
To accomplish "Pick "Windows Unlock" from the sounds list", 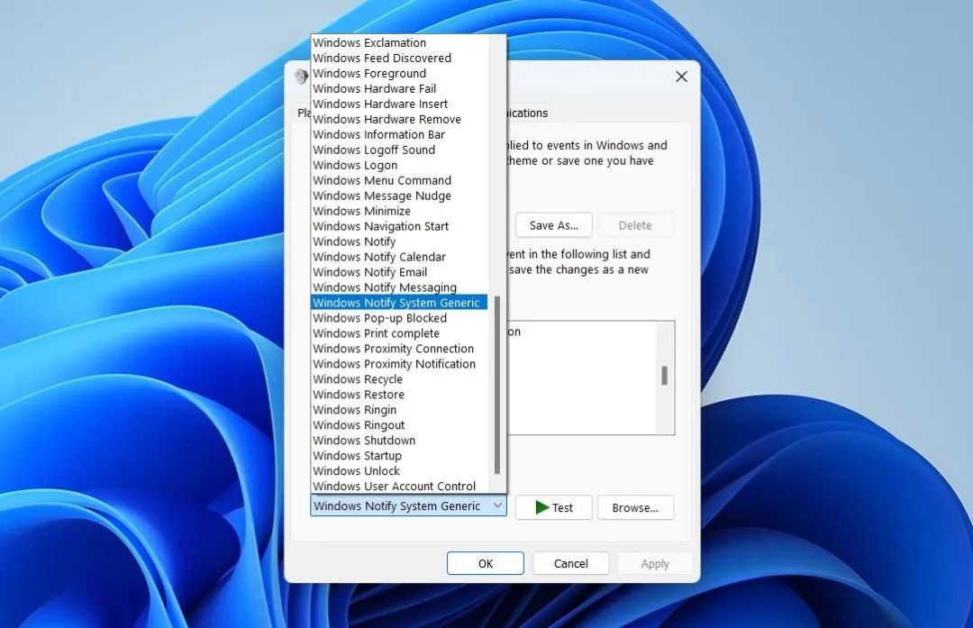I will tap(357, 470).
